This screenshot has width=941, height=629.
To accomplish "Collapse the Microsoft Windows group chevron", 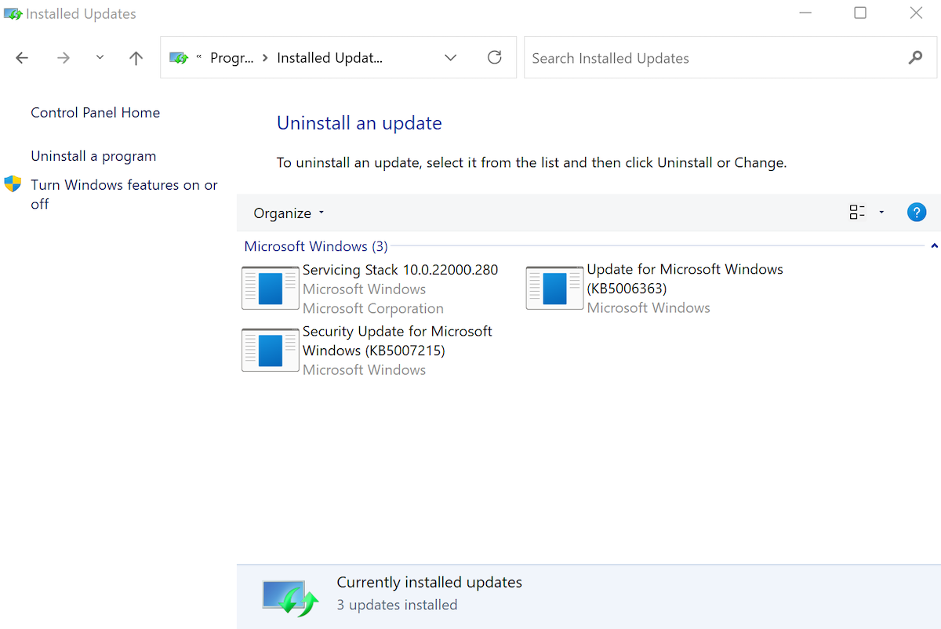I will click(933, 245).
